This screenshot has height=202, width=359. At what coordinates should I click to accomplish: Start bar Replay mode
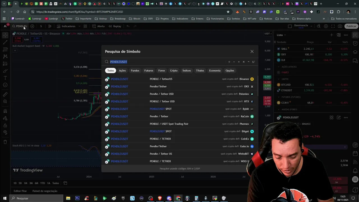(115, 26)
